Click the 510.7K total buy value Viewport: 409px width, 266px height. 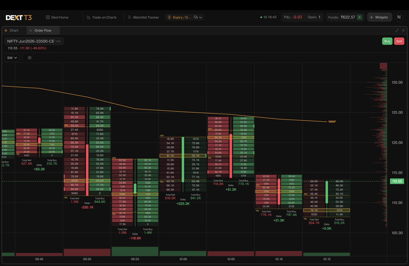click(52, 164)
